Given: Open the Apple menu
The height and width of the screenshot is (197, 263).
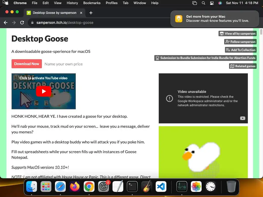Looking at the screenshot, I should (x=6, y=3).
